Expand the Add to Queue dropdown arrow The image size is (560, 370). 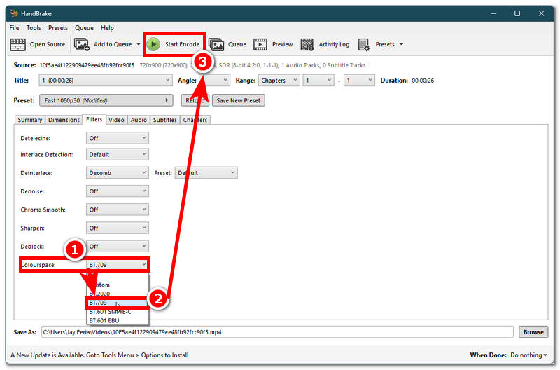coord(139,44)
